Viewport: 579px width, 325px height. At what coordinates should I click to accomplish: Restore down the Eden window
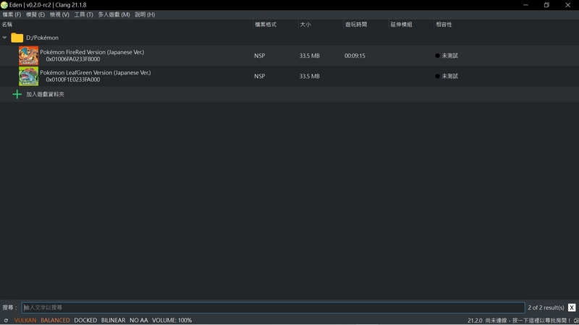[546, 5]
